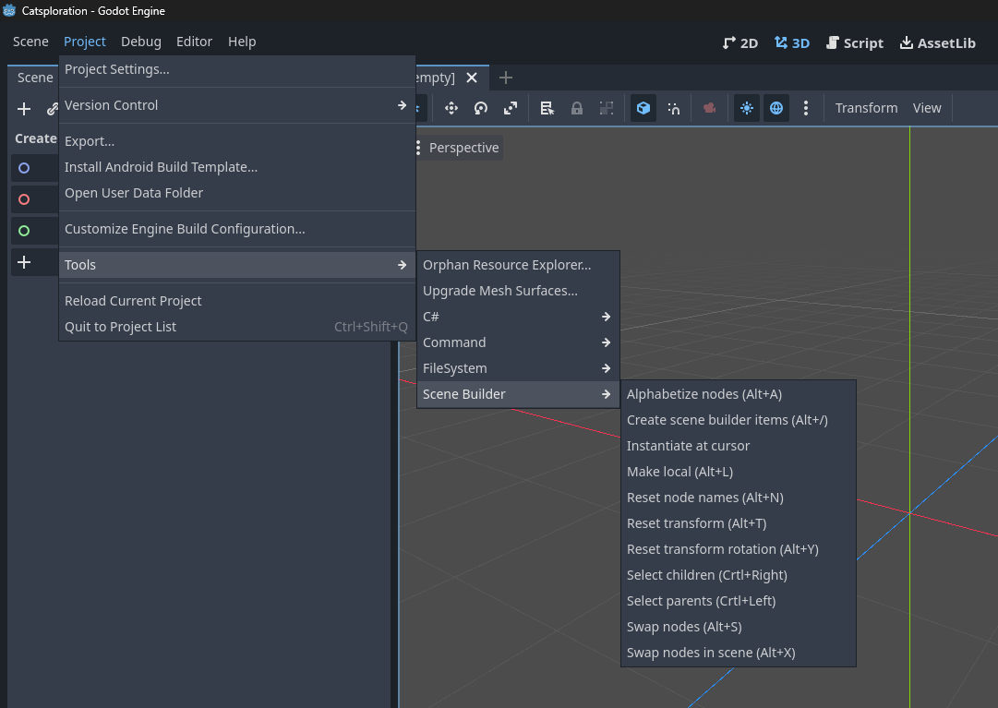The width and height of the screenshot is (998, 708).
Task: Click the Other Node plus button
Action: tap(34, 262)
